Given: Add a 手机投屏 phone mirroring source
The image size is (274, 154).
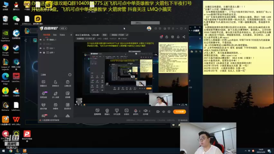Looking at the screenshot, I should click(x=117, y=112).
